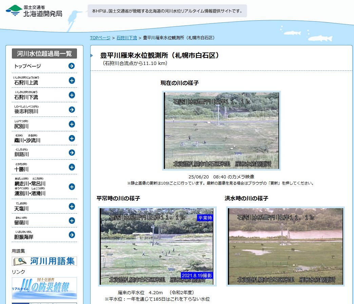
Task: Click arrow icon beside 胆振海岸
Action: click(x=72, y=235)
